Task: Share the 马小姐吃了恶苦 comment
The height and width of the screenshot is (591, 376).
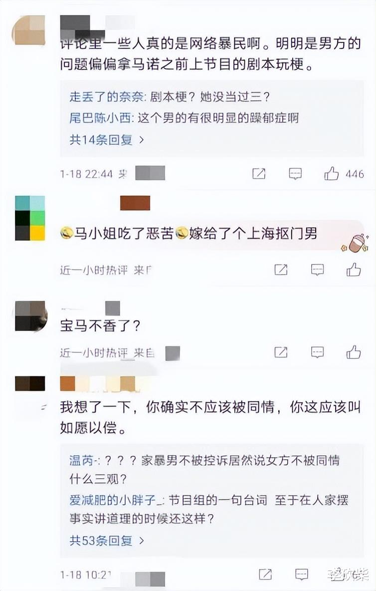Action: click(x=281, y=270)
